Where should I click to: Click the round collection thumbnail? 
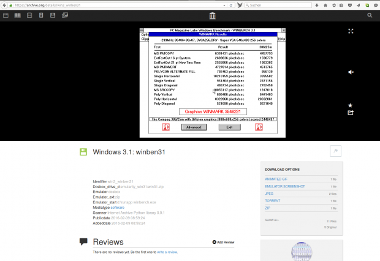(x=302, y=252)
